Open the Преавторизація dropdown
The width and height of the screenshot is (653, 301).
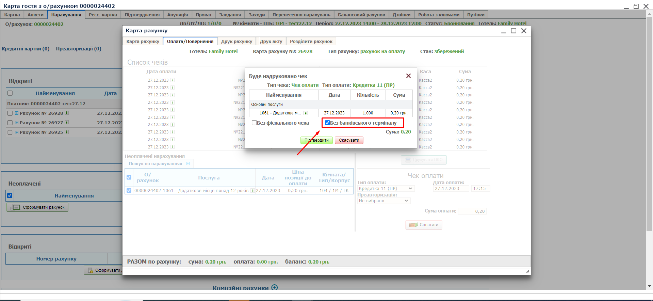coord(384,201)
